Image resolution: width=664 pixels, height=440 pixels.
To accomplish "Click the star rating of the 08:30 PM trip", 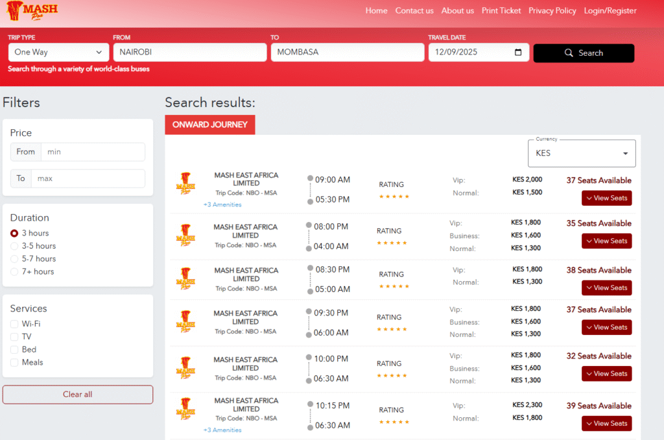I will (394, 287).
